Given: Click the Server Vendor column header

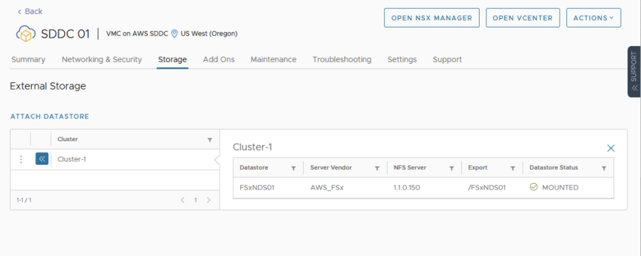Looking at the screenshot, I should tap(331, 167).
